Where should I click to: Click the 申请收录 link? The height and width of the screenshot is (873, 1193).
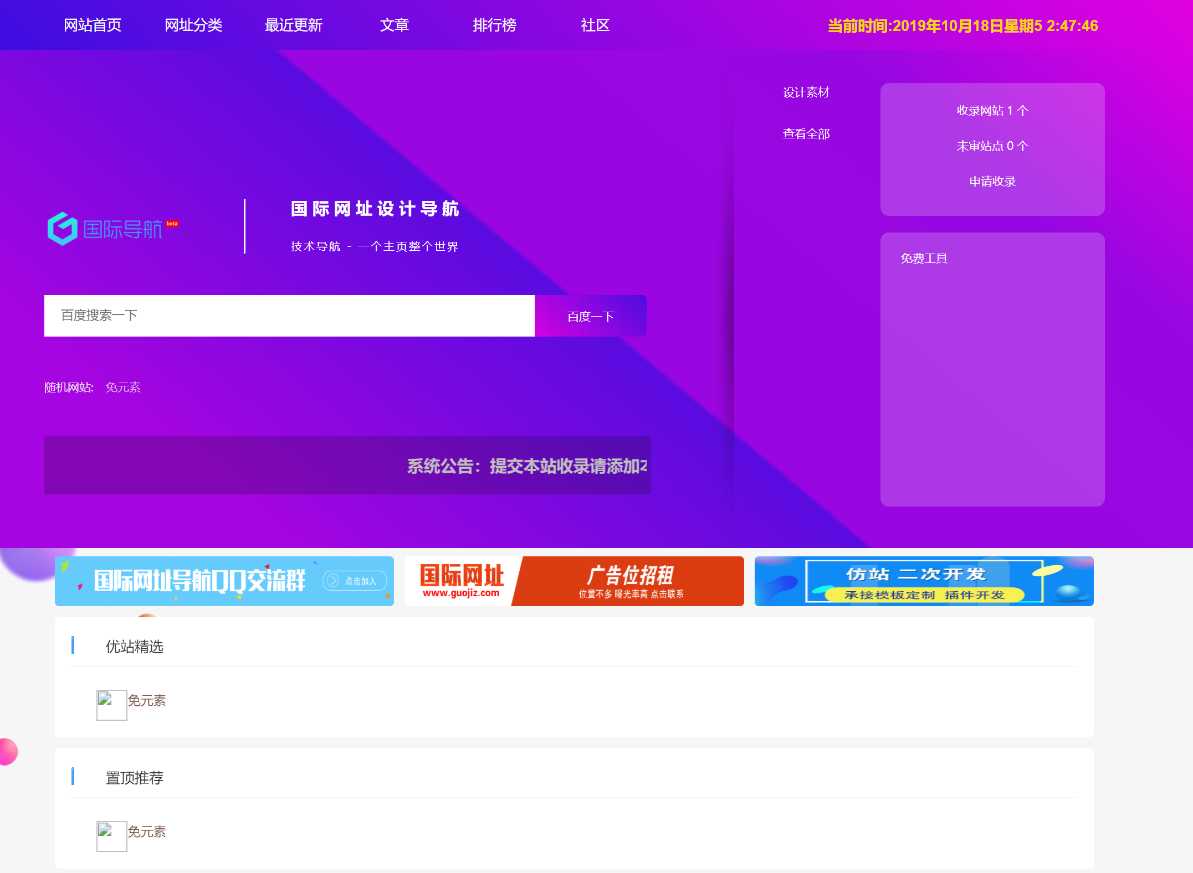992,182
